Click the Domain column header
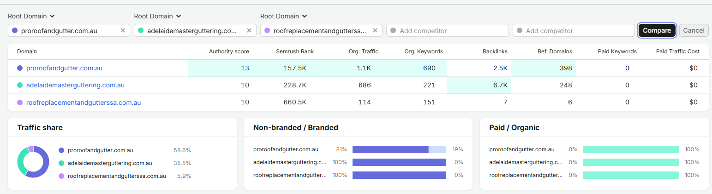The height and width of the screenshot is (194, 712). tap(27, 51)
